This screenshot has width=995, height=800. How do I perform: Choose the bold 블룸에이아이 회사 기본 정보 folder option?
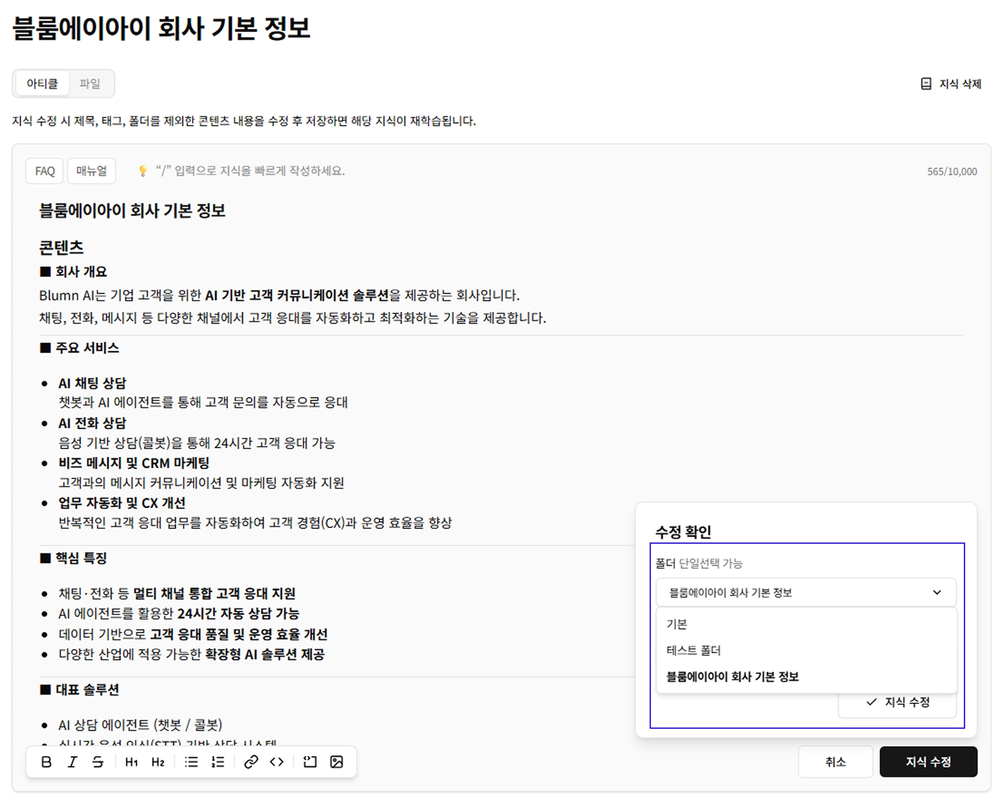pyautogui.click(x=806, y=677)
